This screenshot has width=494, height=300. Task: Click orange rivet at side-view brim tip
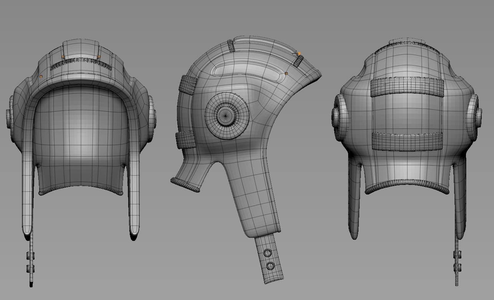click(299, 54)
